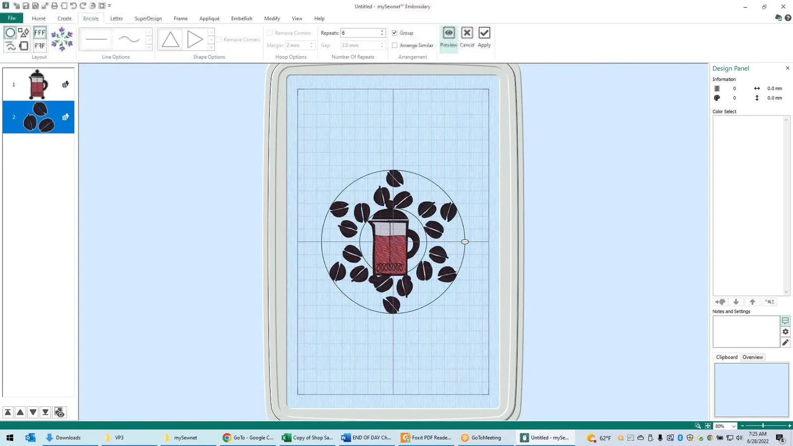Enable Arrange Similar option
793x446 pixels.
395,45
